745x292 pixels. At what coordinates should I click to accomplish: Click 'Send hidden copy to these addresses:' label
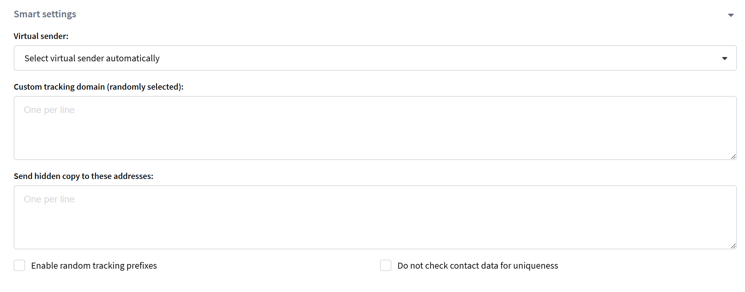coord(83,176)
